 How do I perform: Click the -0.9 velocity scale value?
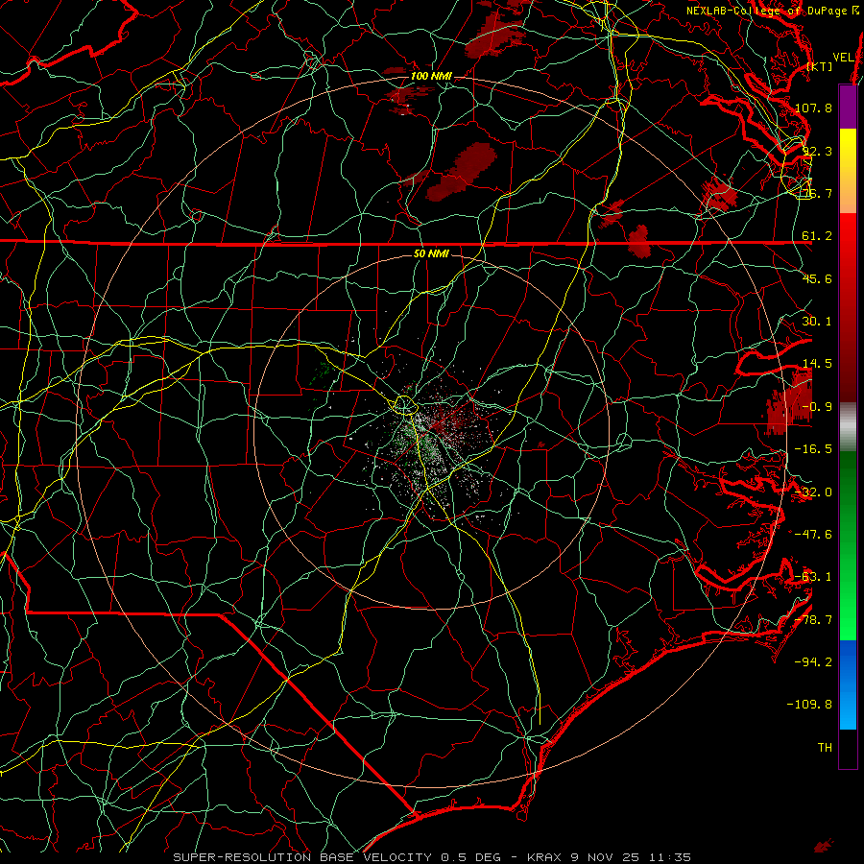point(817,407)
